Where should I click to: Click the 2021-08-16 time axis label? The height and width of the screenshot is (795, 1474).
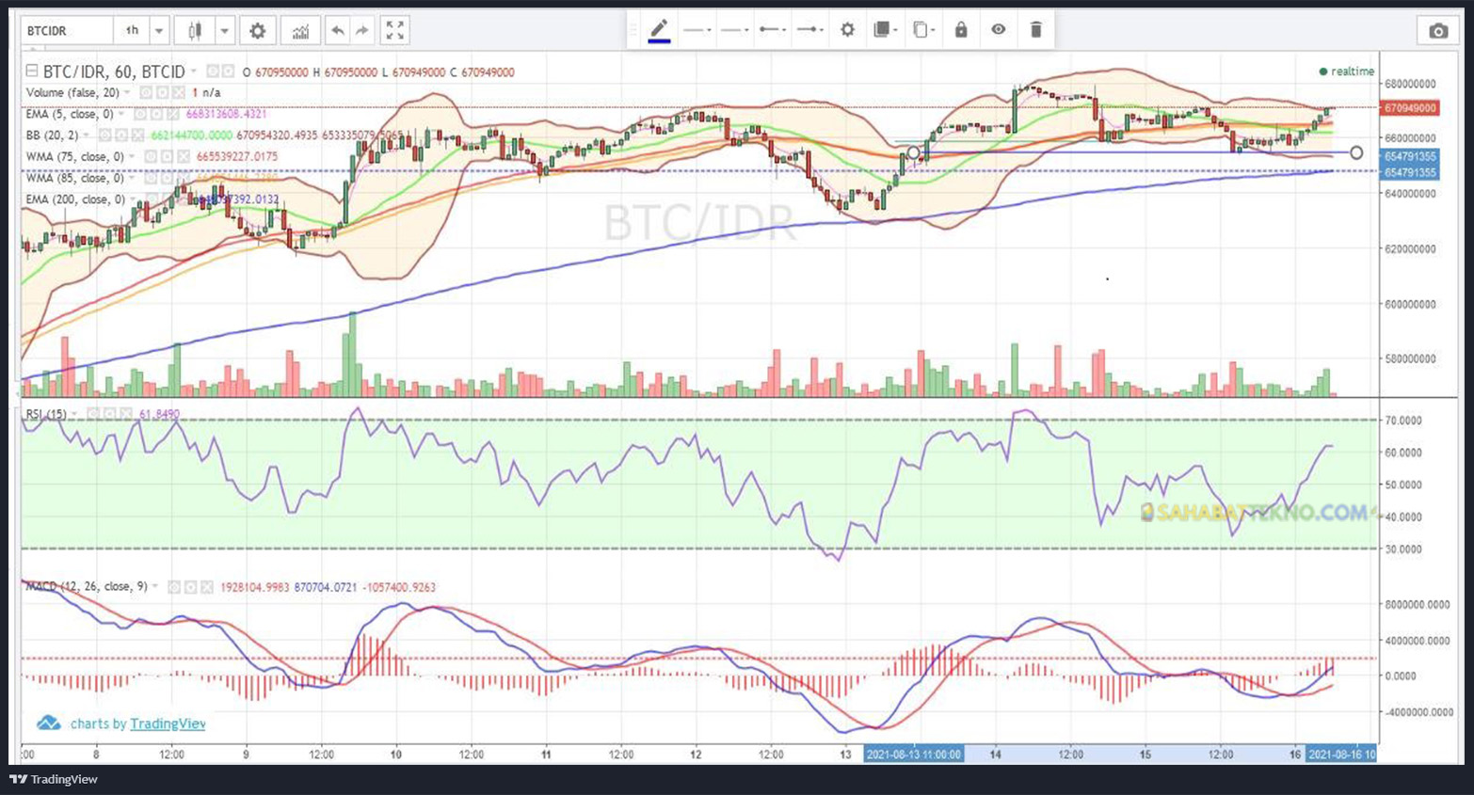pyautogui.click(x=1341, y=755)
